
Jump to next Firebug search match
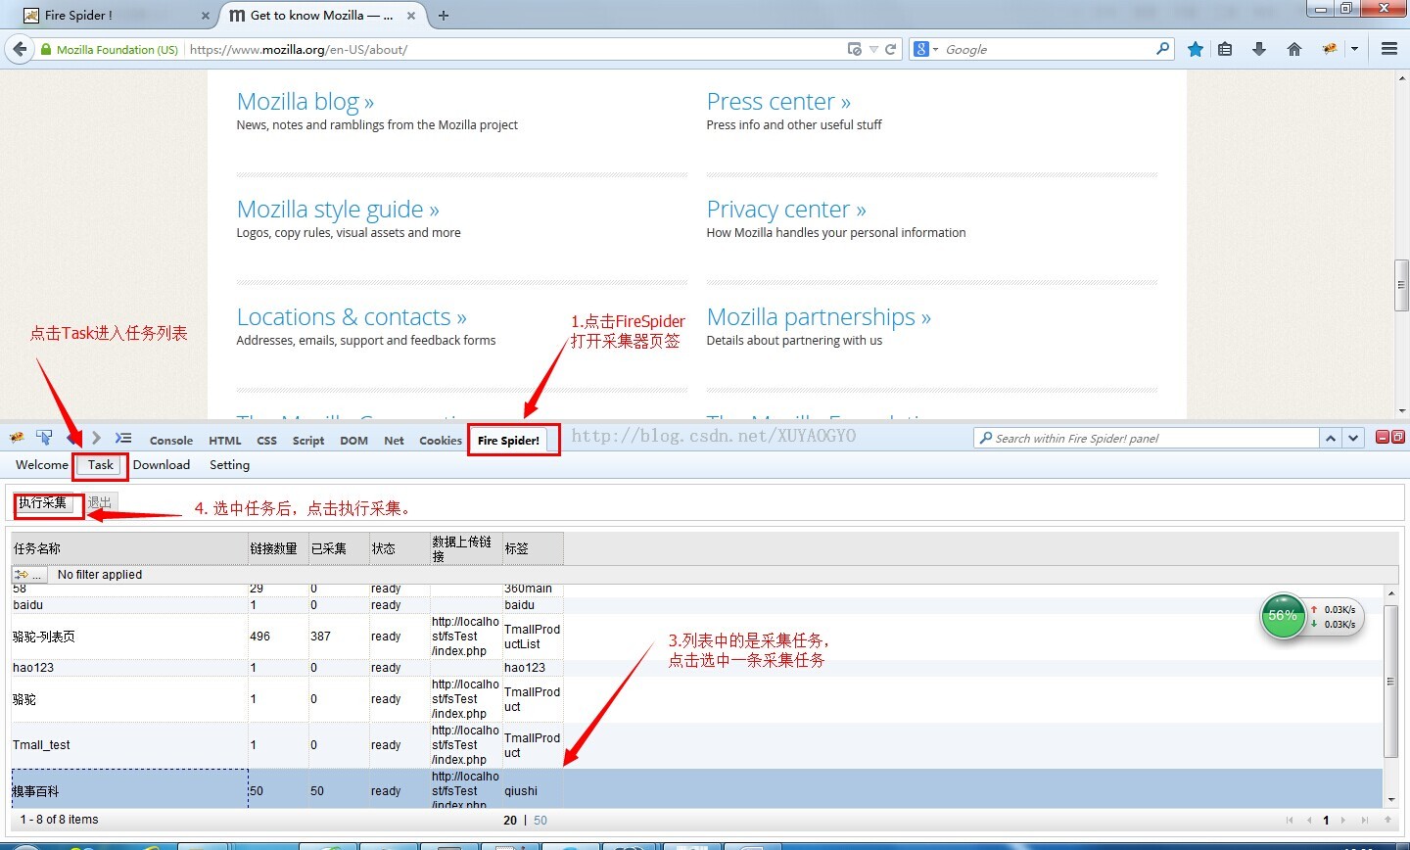1353,439
